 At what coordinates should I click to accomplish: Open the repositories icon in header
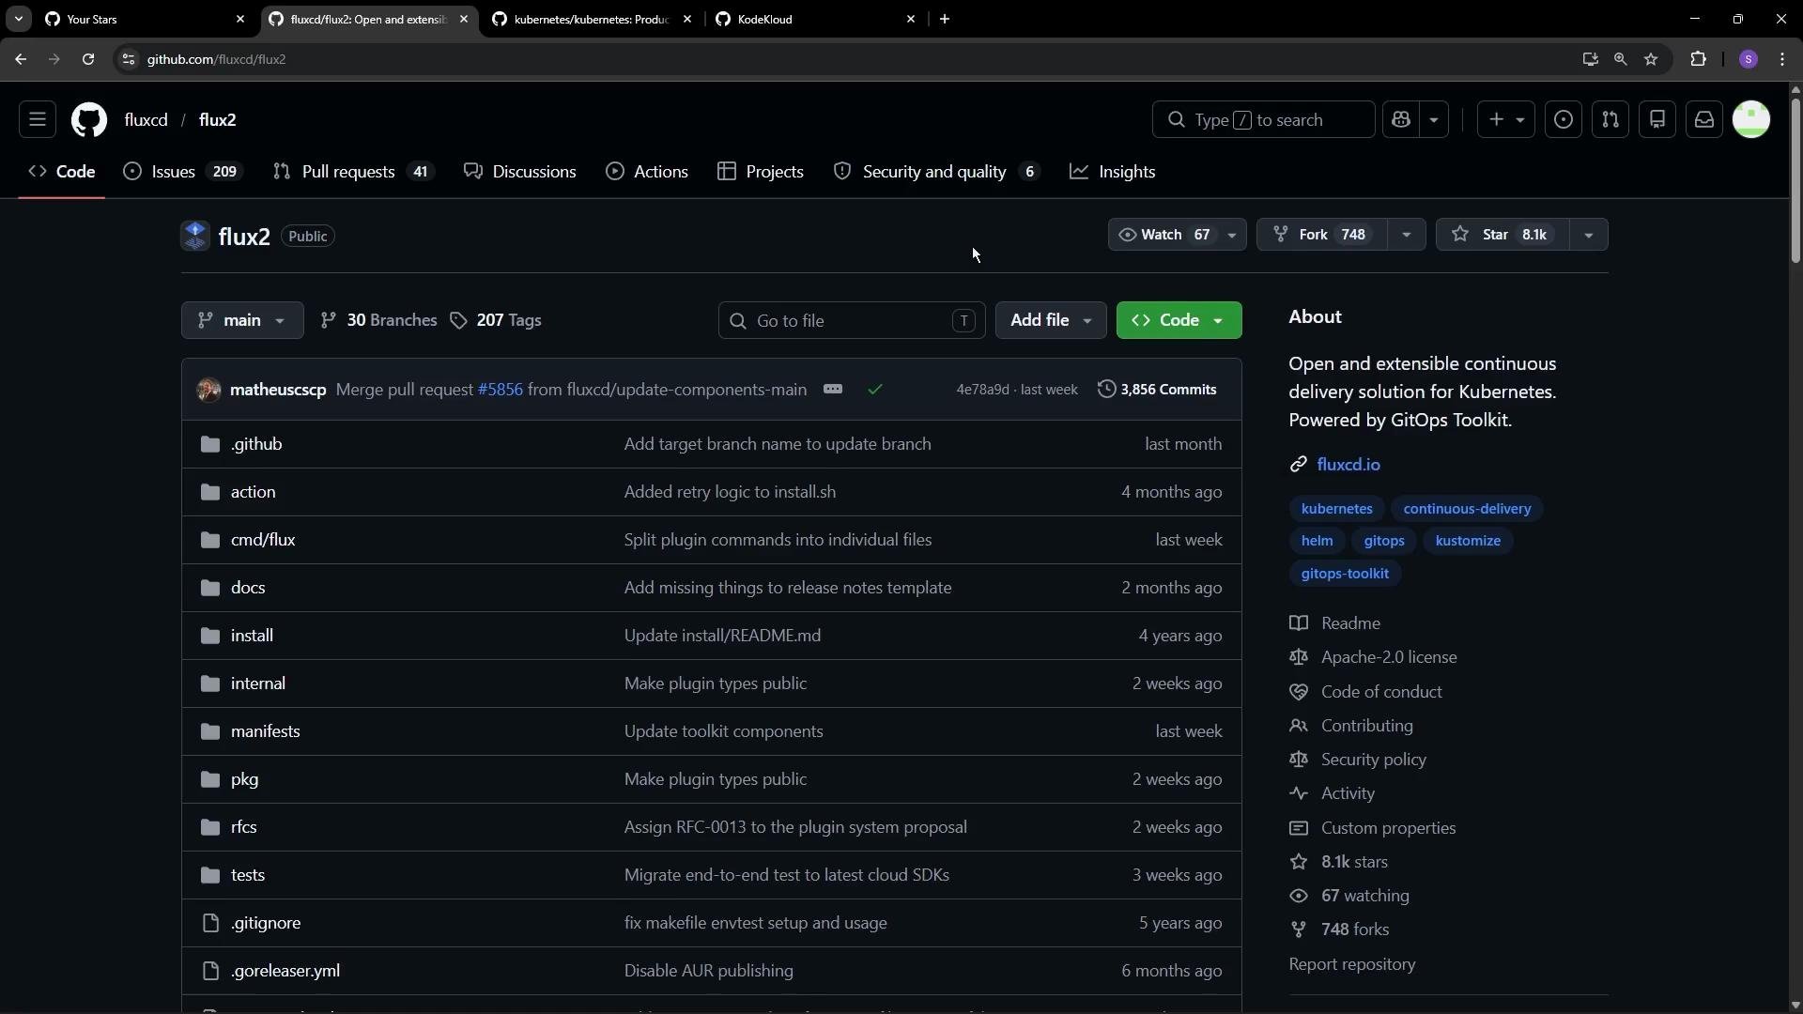point(1657,120)
